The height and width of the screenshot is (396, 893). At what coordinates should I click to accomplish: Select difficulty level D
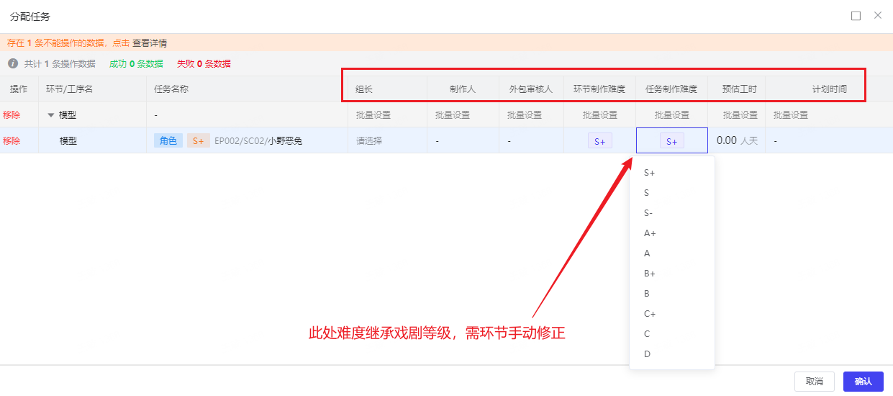pos(647,354)
